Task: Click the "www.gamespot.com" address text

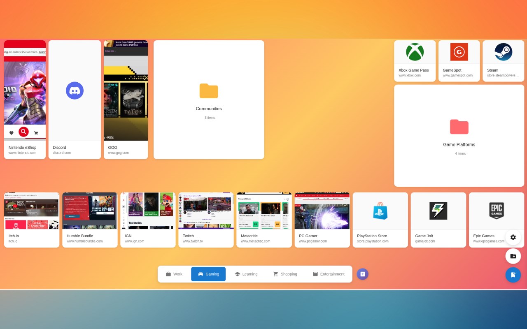Action: tap(458, 75)
